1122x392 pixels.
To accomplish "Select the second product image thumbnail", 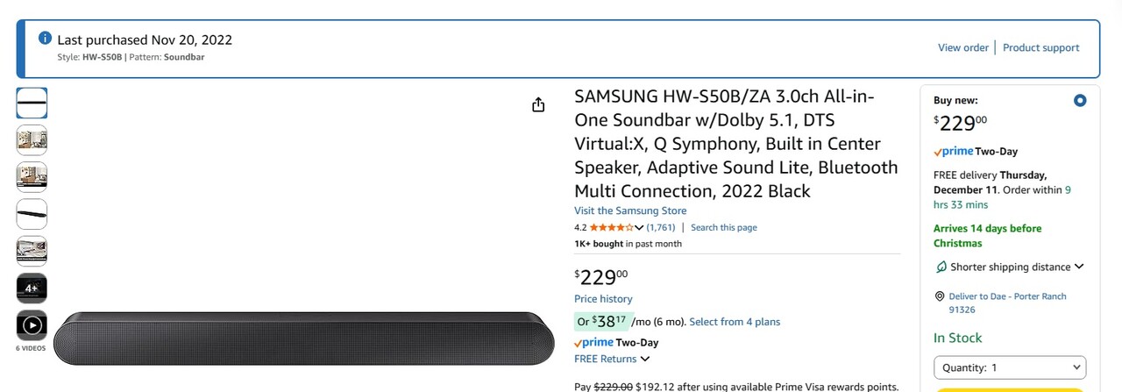I will 32,140.
